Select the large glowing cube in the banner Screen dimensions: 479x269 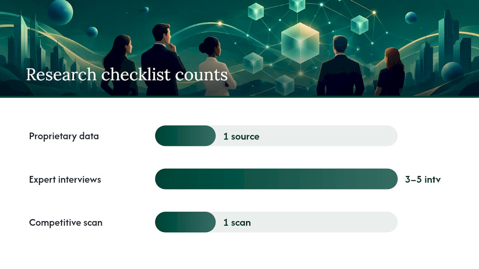pyautogui.click(x=300, y=42)
